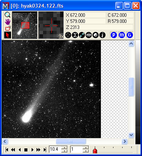Open the half-shaded contrast adjustment icon
This screenshot has height=156, width=142.
(96, 35)
